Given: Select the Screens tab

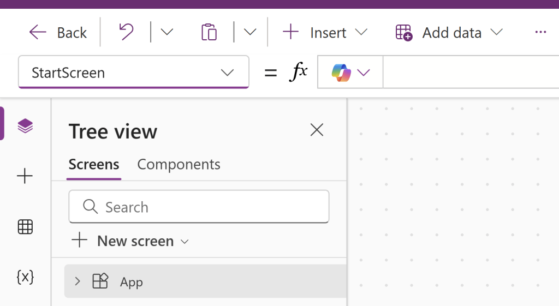Looking at the screenshot, I should tap(94, 164).
